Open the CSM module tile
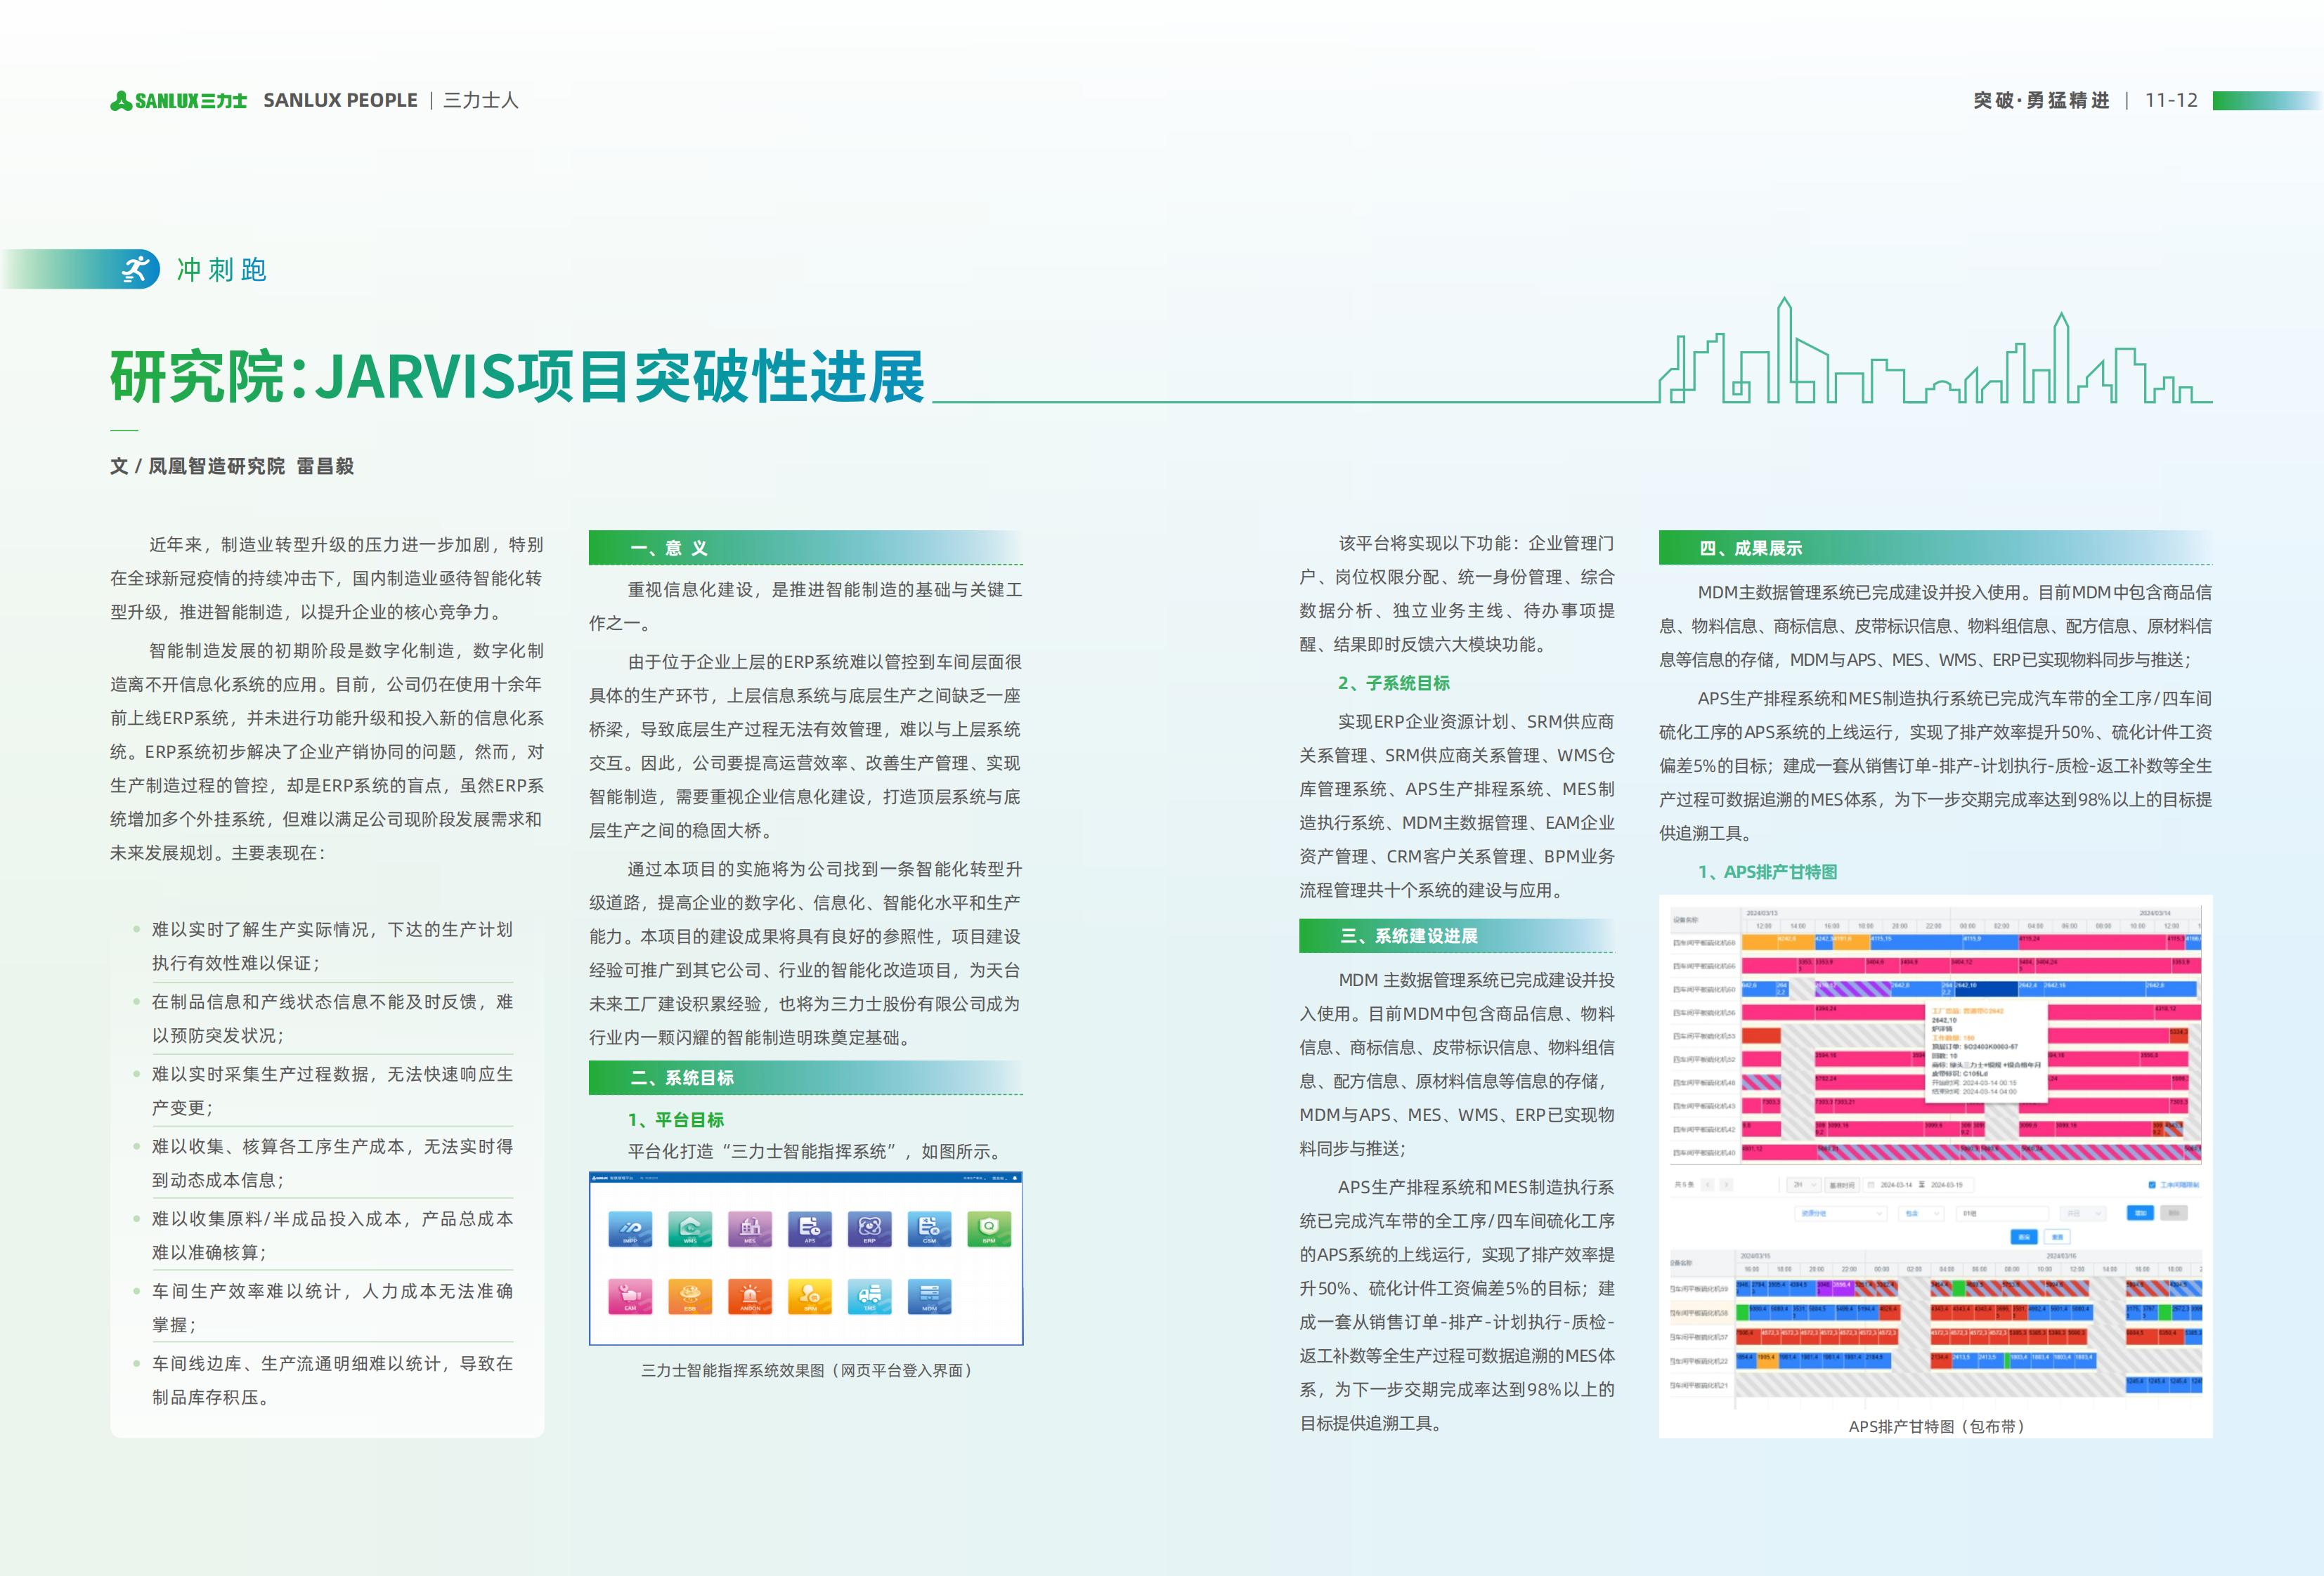The image size is (2324, 1576). [x=930, y=1229]
